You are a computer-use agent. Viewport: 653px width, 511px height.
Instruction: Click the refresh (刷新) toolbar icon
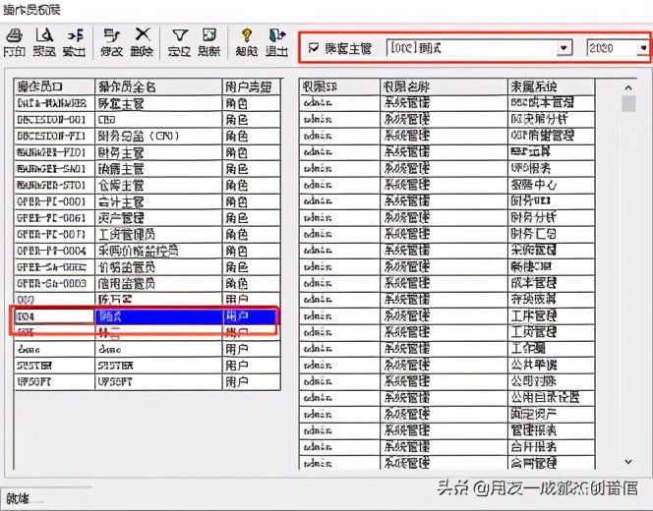click(x=209, y=42)
